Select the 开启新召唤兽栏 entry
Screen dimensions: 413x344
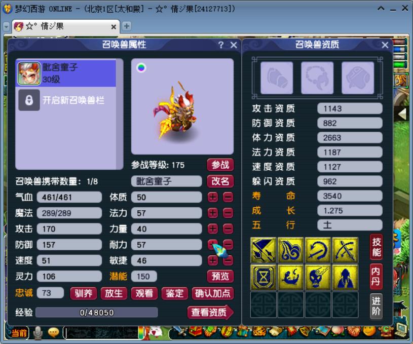(x=65, y=100)
